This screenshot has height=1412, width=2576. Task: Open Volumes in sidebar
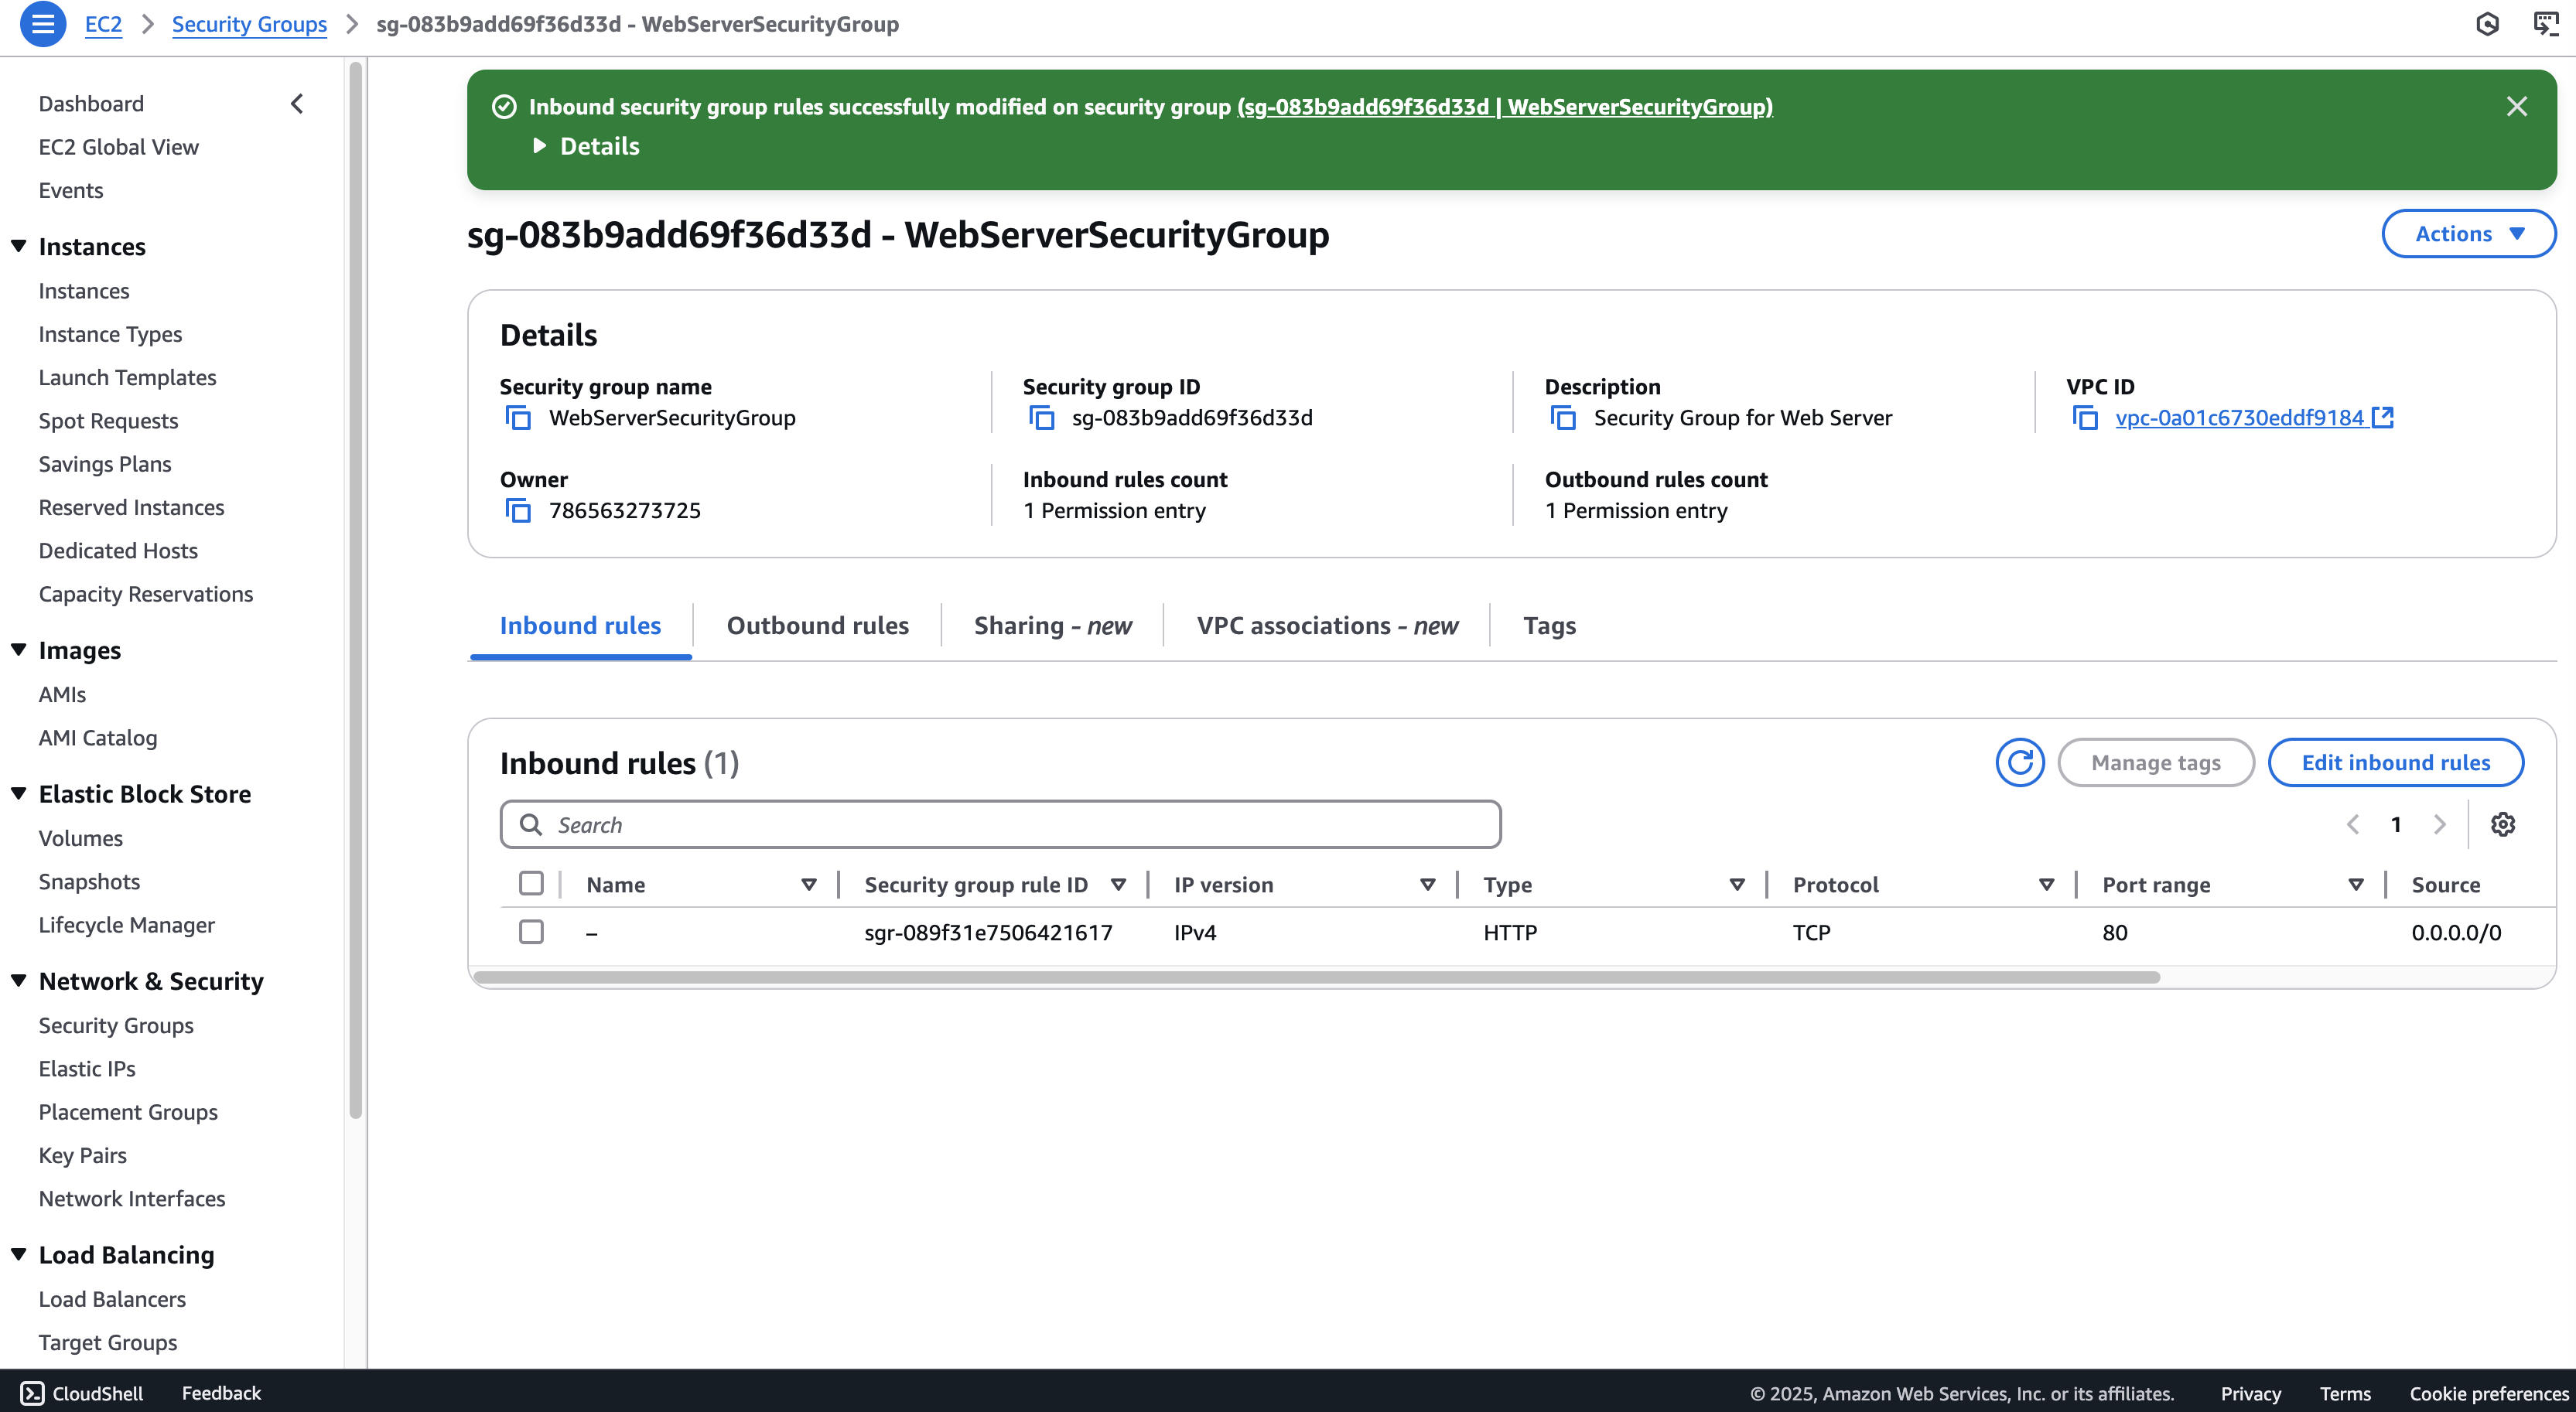tap(80, 838)
